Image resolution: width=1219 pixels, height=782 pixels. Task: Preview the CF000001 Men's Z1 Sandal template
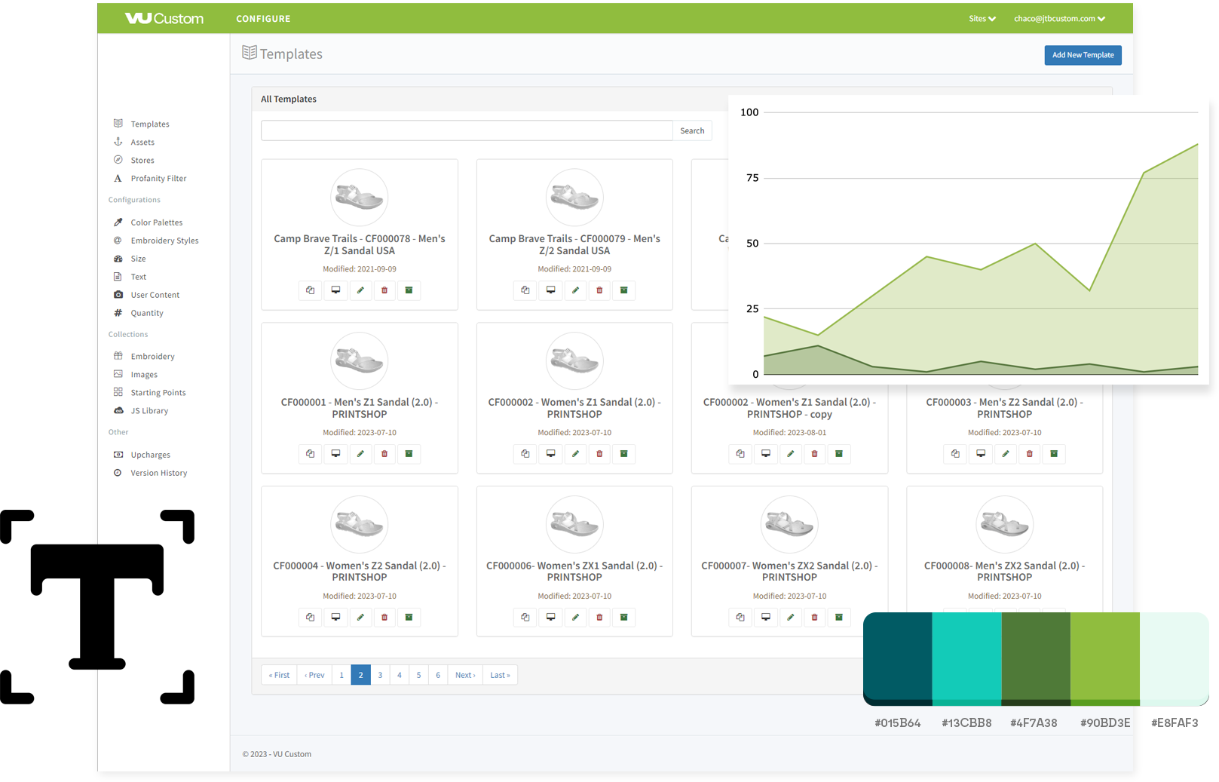pyautogui.click(x=335, y=454)
